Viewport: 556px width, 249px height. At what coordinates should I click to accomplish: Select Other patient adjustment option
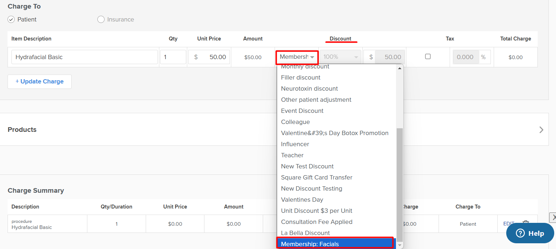(x=337, y=100)
